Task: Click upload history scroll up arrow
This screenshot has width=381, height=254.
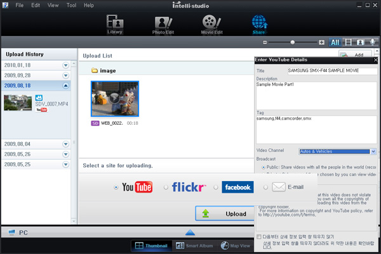Action: tap(74, 64)
